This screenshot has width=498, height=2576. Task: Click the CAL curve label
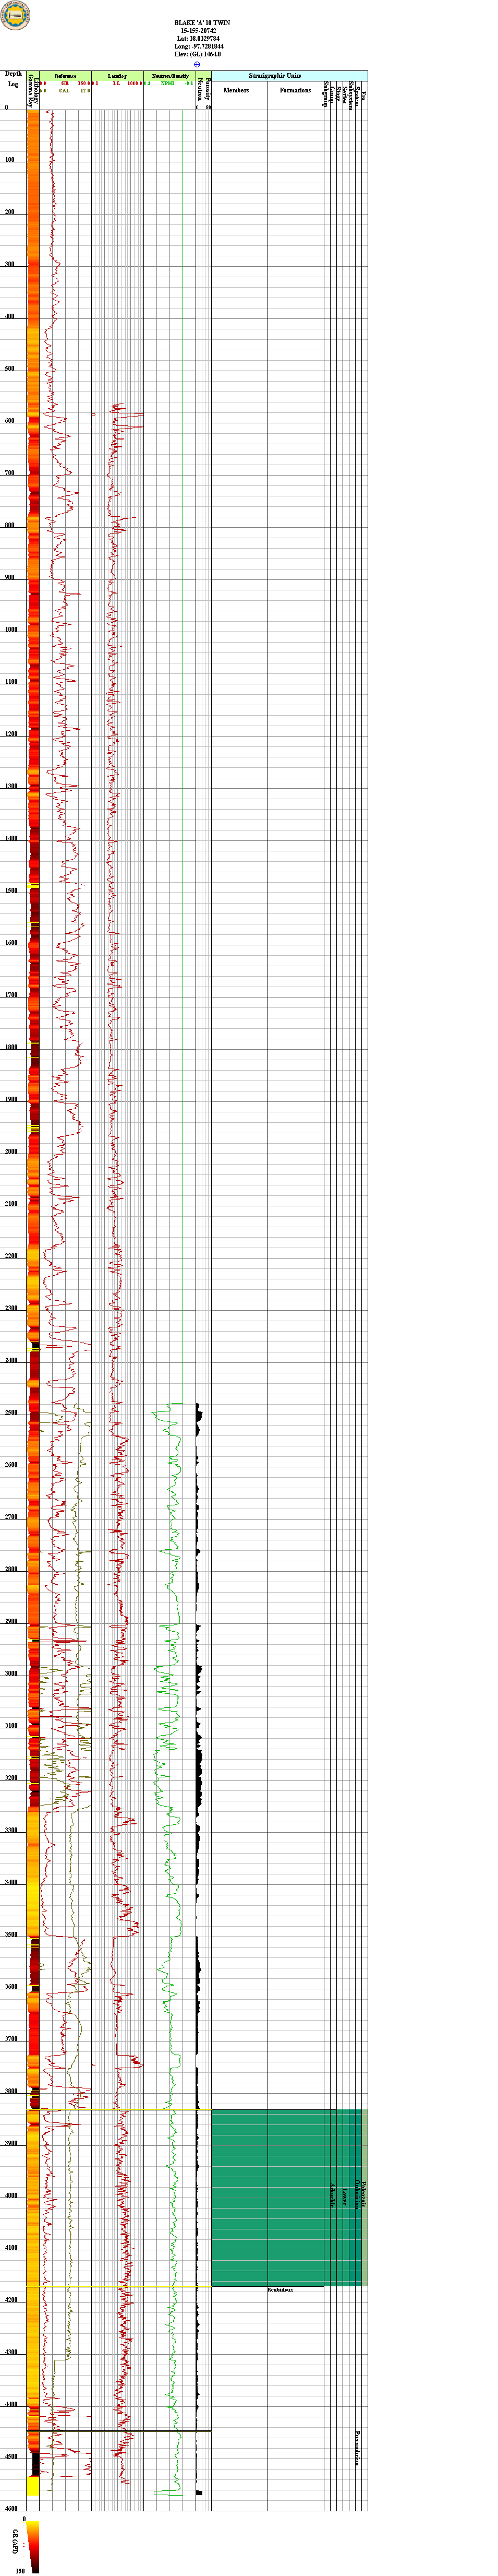point(64,90)
